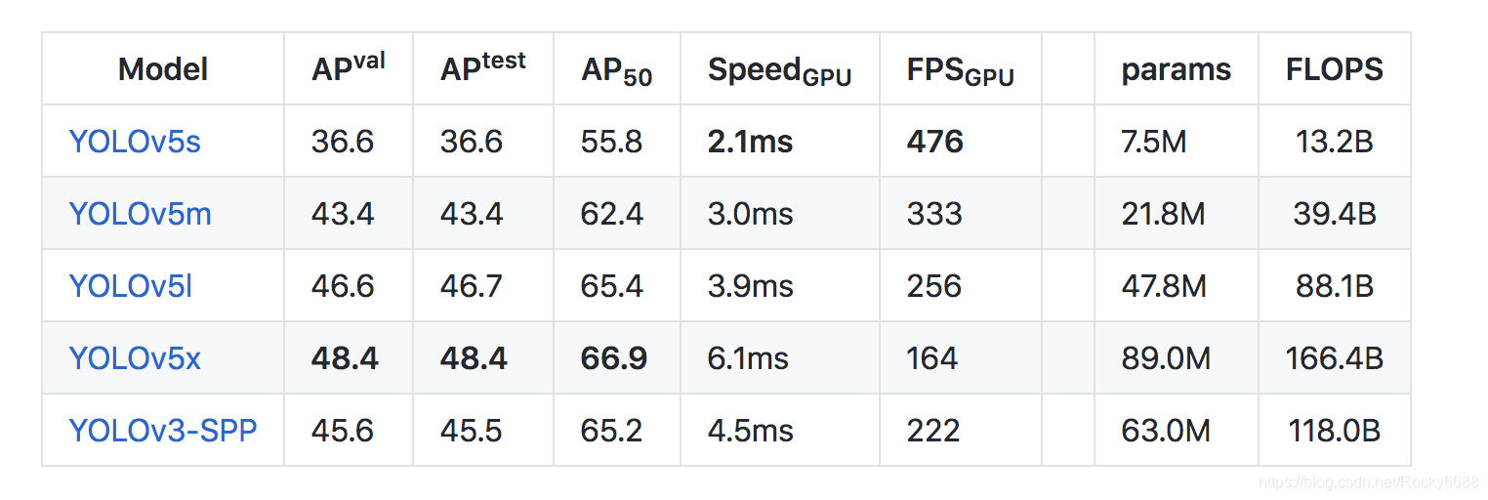This screenshot has height=500, width=1488.
Task: Click the blog.csdn.net watermark text
Action: point(1369,482)
